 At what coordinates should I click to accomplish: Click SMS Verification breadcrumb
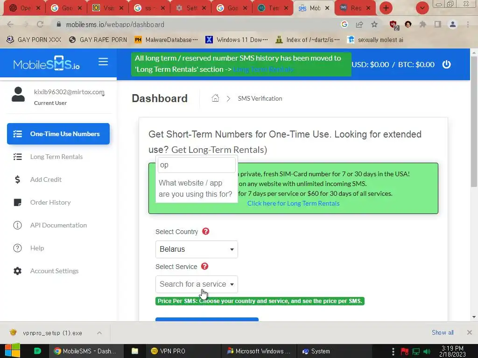click(x=260, y=98)
